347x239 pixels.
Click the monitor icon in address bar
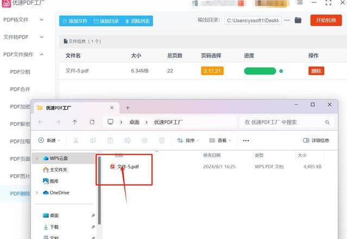tap(110, 122)
